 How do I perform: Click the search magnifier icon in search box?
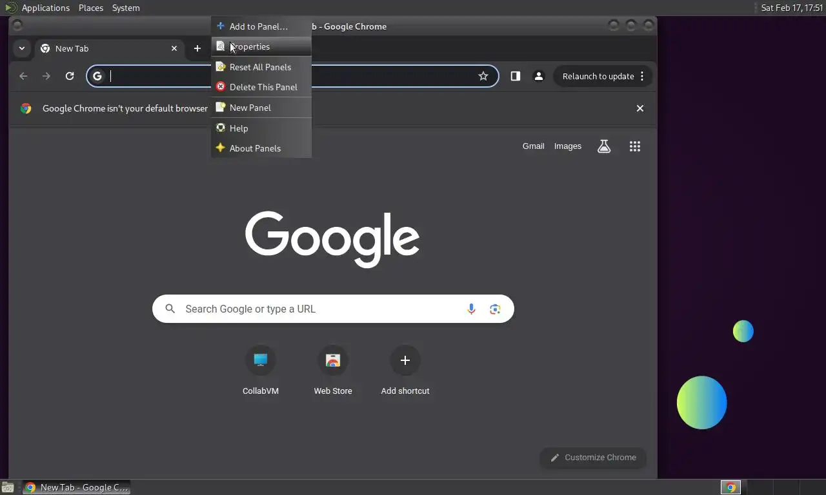pos(170,309)
